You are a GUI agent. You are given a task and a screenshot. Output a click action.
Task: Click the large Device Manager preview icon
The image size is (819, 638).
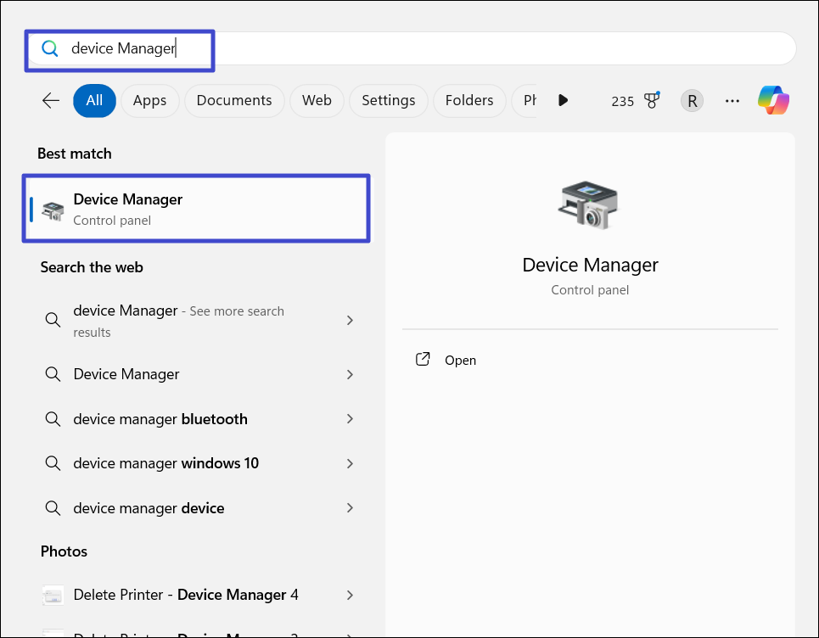coord(590,204)
